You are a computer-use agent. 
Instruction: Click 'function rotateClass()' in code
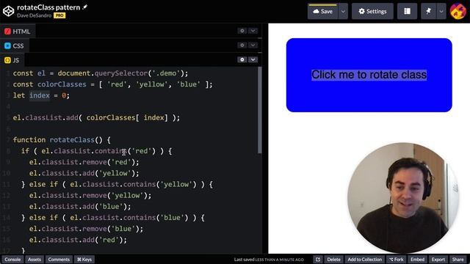(x=58, y=140)
